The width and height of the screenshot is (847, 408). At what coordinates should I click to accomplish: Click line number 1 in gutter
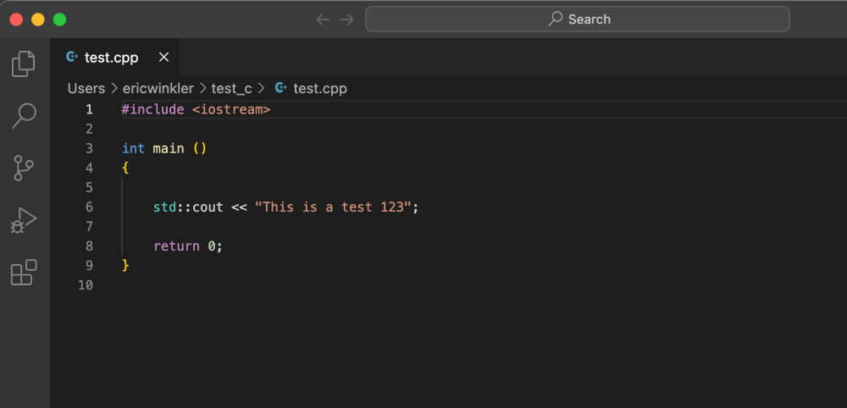(89, 109)
